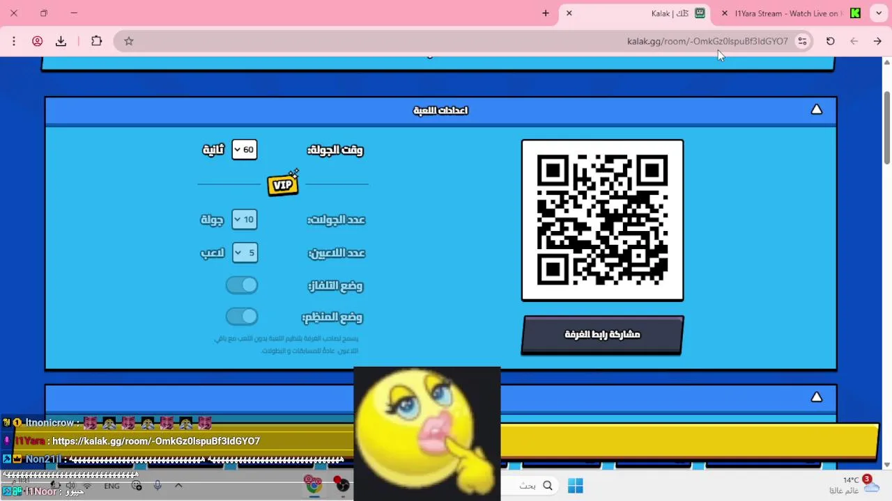892x501 pixels.
Task: Click the عدد اللاعبين label
Action: [x=337, y=253]
